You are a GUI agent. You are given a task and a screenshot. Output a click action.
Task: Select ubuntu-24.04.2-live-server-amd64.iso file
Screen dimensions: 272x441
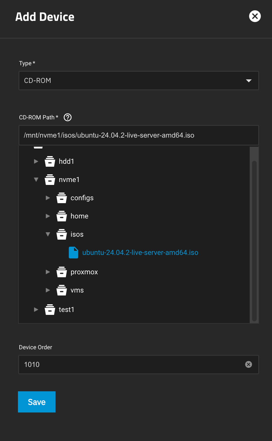pos(140,253)
